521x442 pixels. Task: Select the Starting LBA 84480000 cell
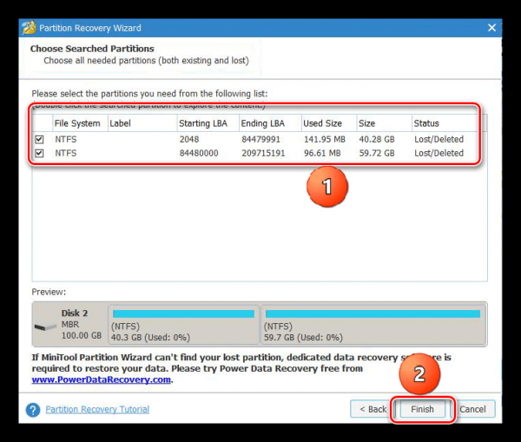coord(199,153)
